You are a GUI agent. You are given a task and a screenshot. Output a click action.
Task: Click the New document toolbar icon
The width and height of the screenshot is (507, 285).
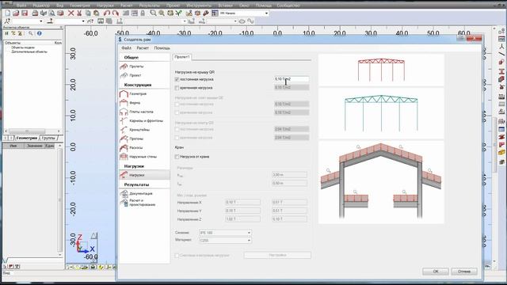(x=7, y=13)
